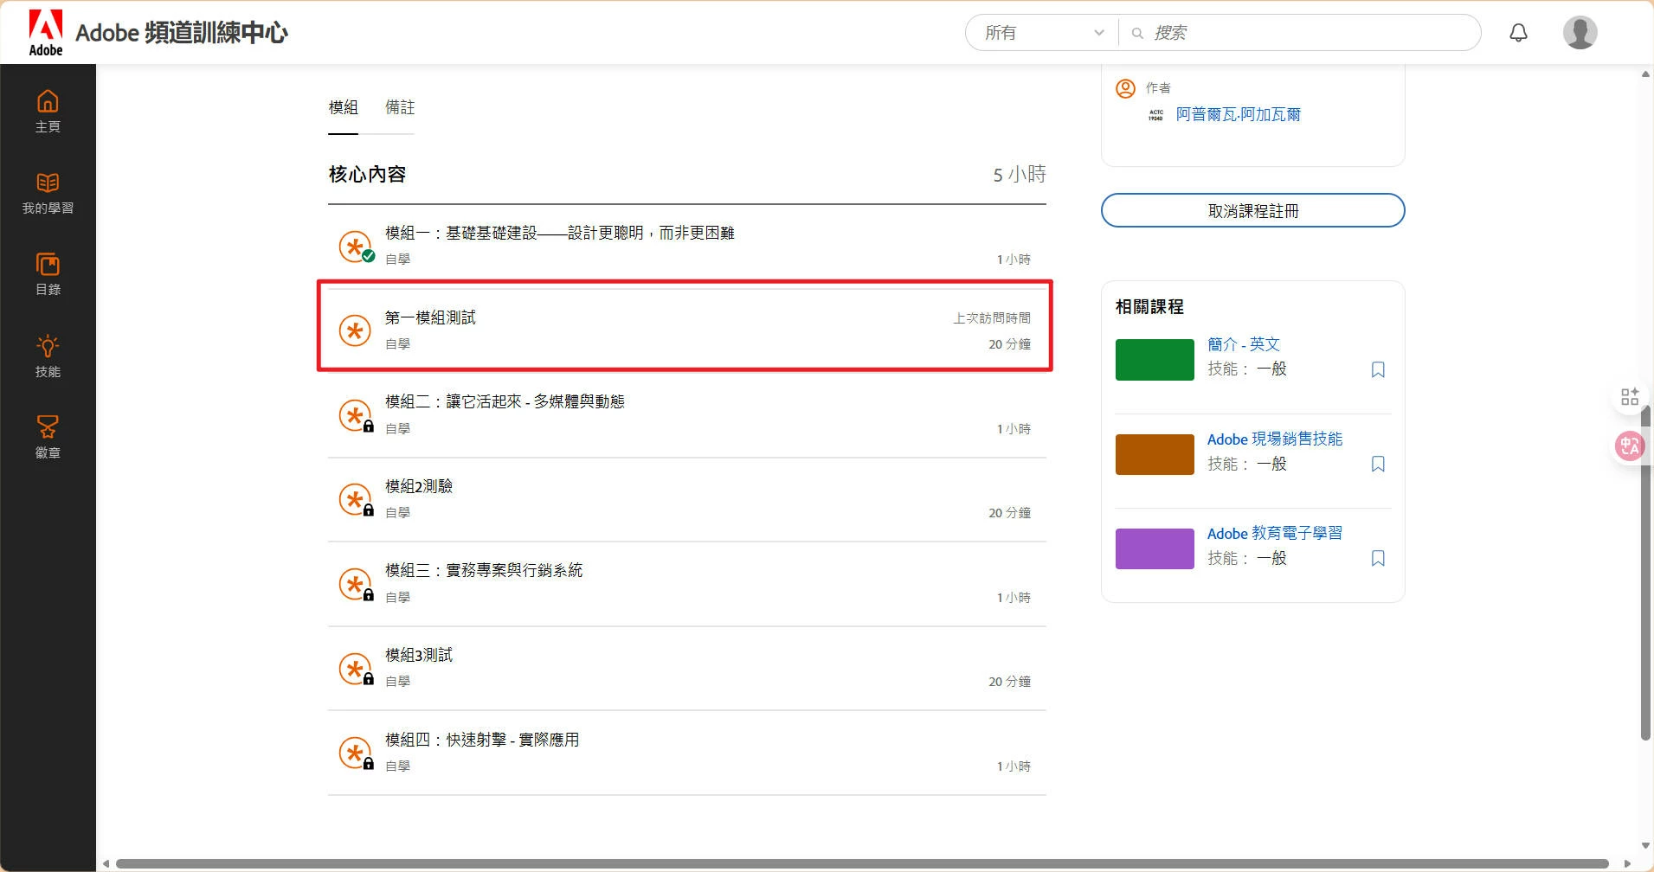Image resolution: width=1654 pixels, height=872 pixels.
Task: Select 模組二：讓它活起來 - 多媒體與動態 row title
Action: [x=505, y=401]
